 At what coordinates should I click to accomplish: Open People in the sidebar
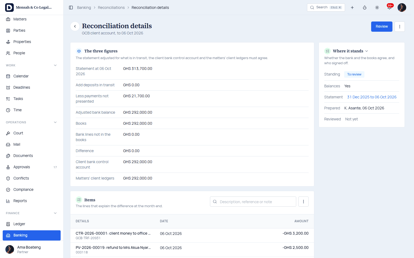coord(32,53)
